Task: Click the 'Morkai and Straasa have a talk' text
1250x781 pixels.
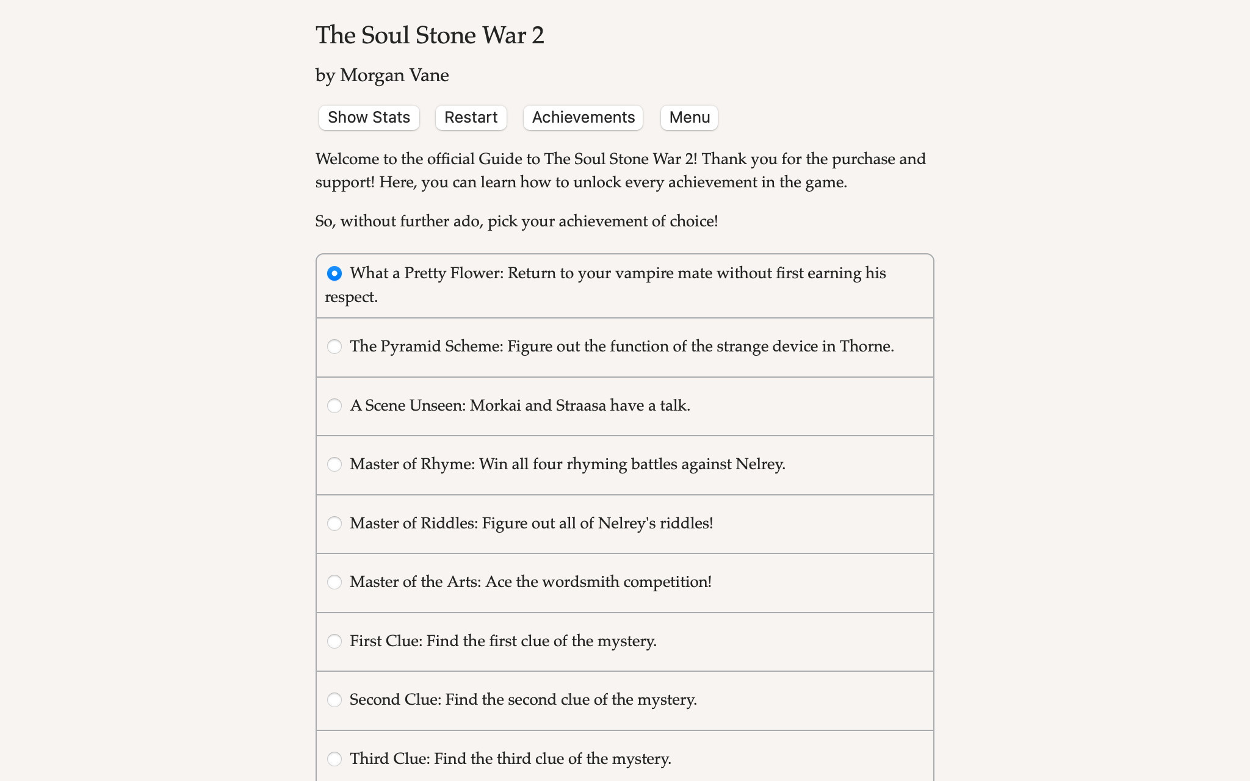Action: (x=580, y=406)
